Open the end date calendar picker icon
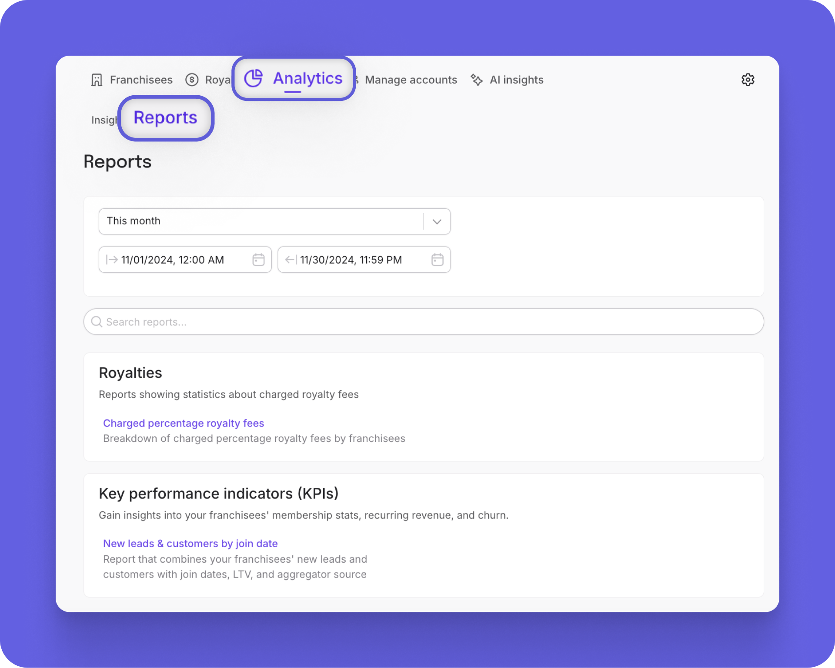This screenshot has height=668, width=835. [437, 260]
